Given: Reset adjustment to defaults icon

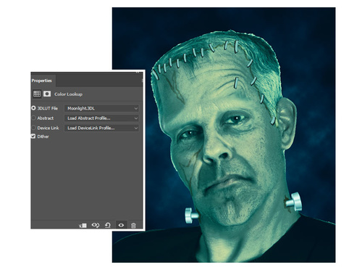Looking at the screenshot, I should pyautogui.click(x=108, y=225).
